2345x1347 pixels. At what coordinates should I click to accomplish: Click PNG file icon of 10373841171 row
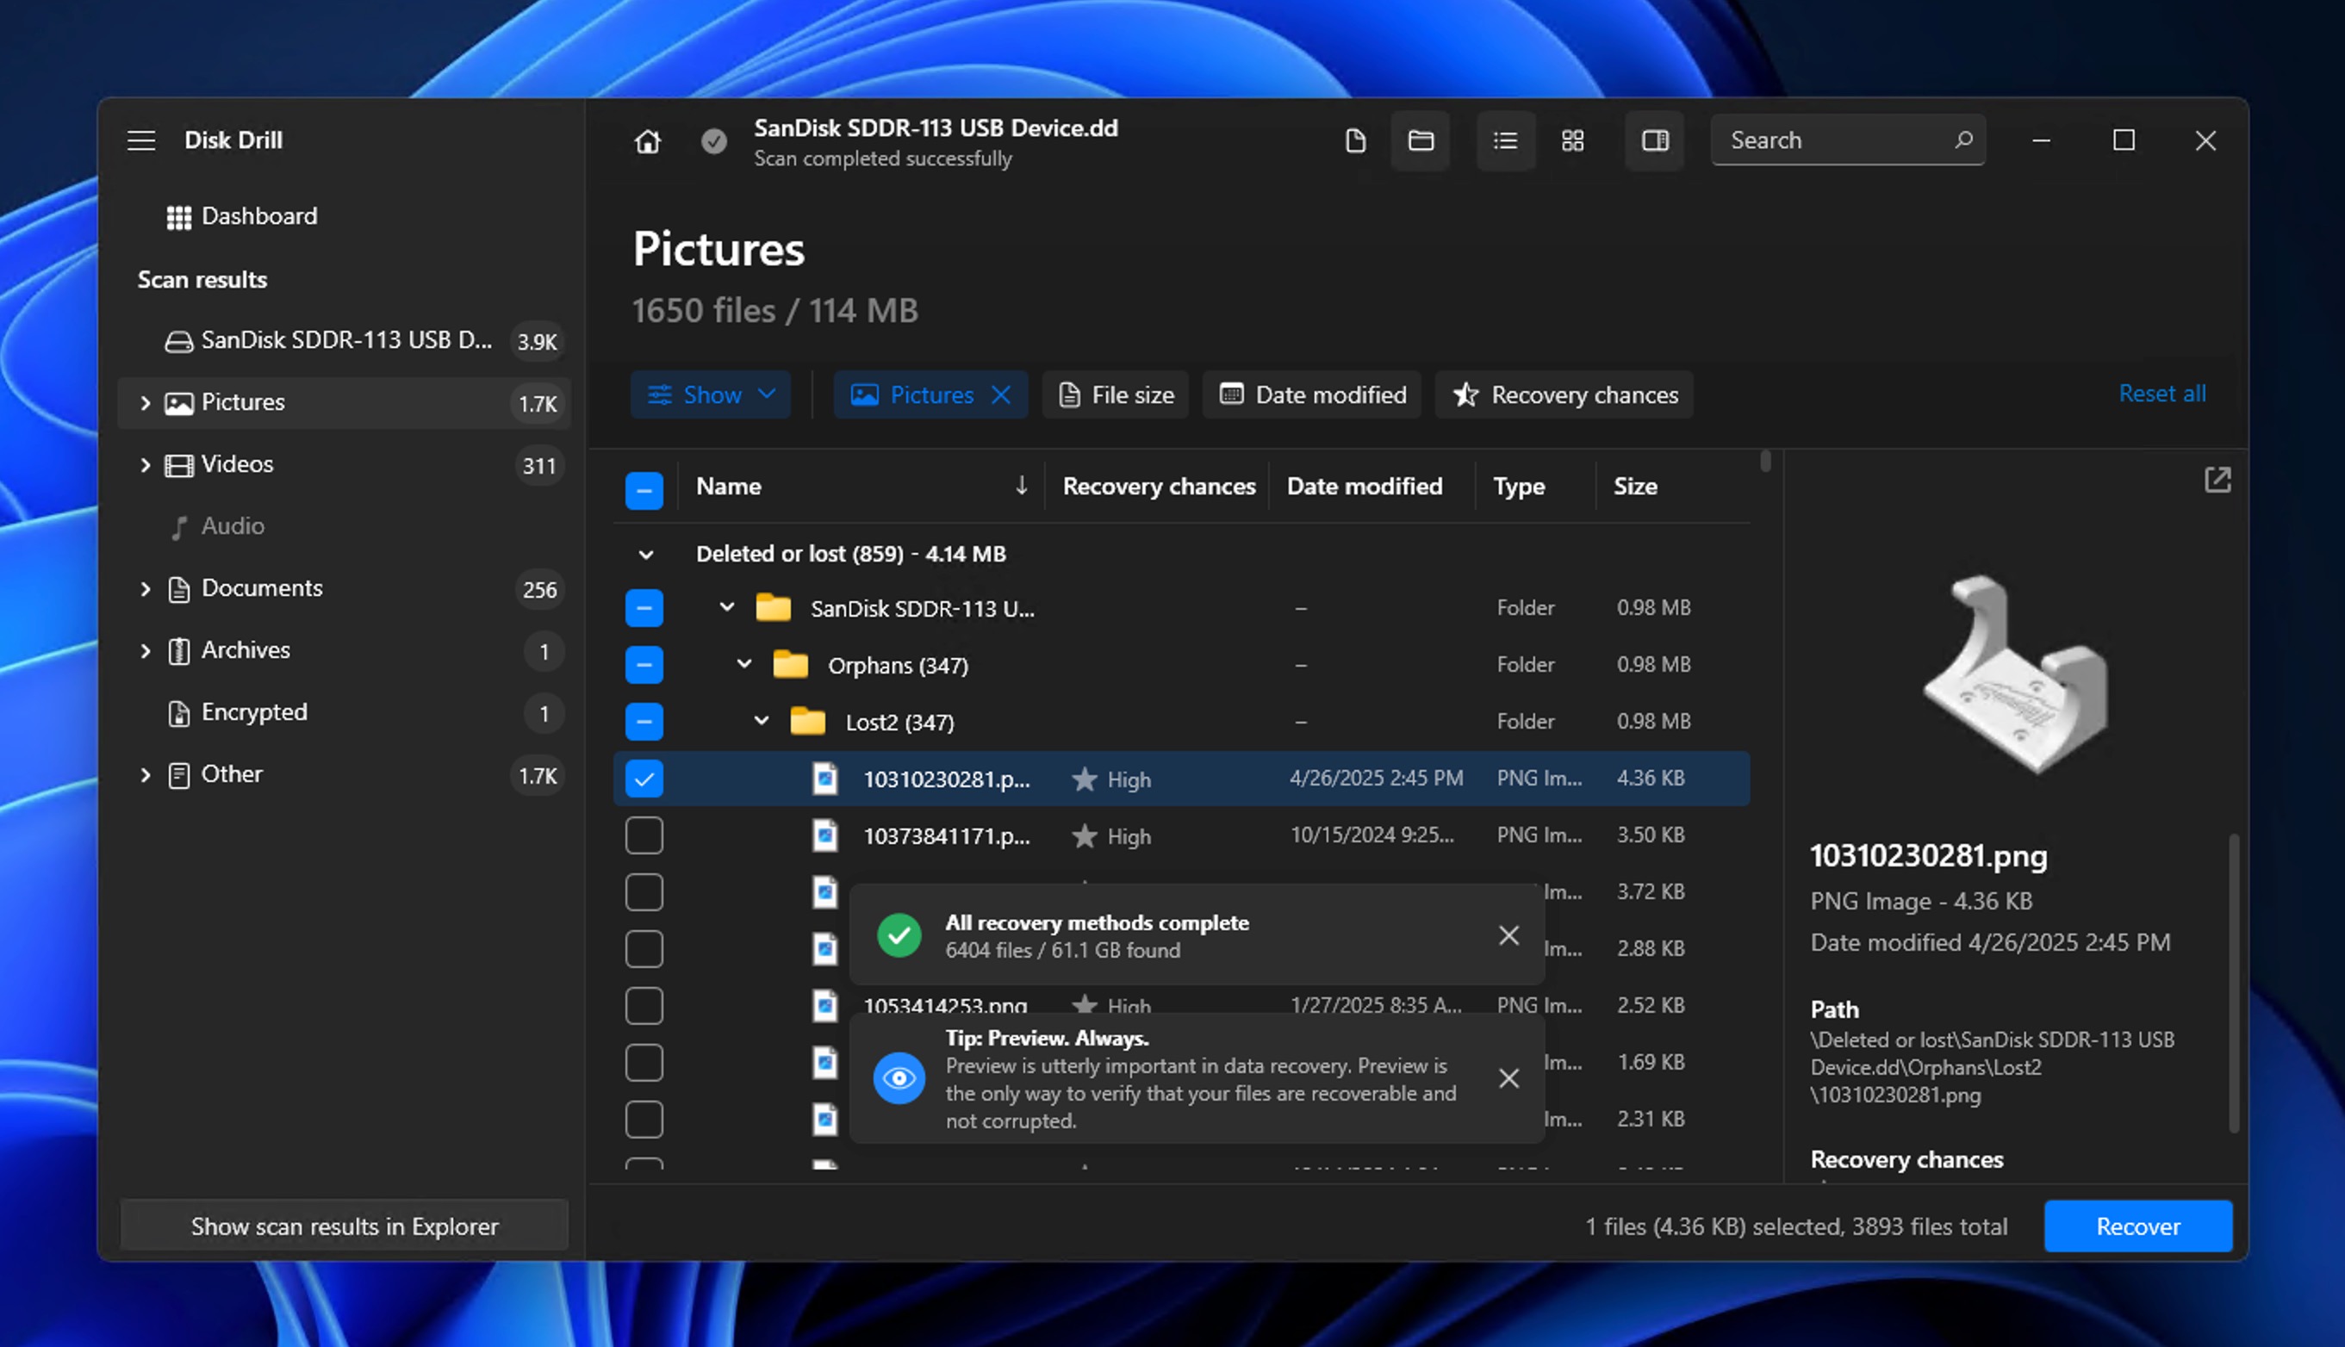point(824,835)
